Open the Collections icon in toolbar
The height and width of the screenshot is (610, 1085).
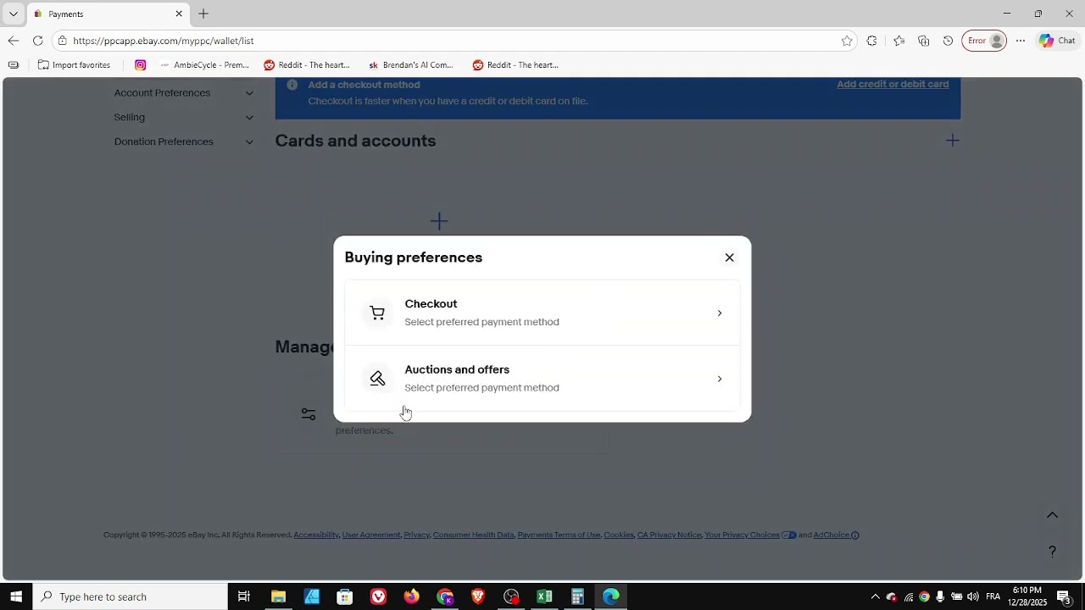pyautogui.click(x=924, y=41)
